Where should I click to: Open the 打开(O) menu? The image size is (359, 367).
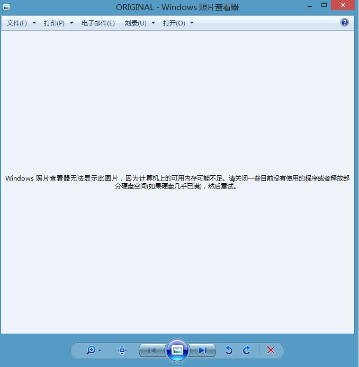(174, 23)
